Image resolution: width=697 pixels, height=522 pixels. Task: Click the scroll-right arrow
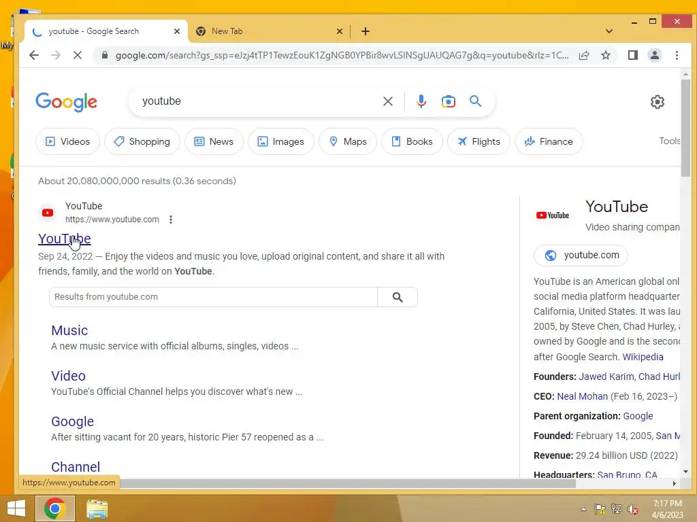coord(675,483)
